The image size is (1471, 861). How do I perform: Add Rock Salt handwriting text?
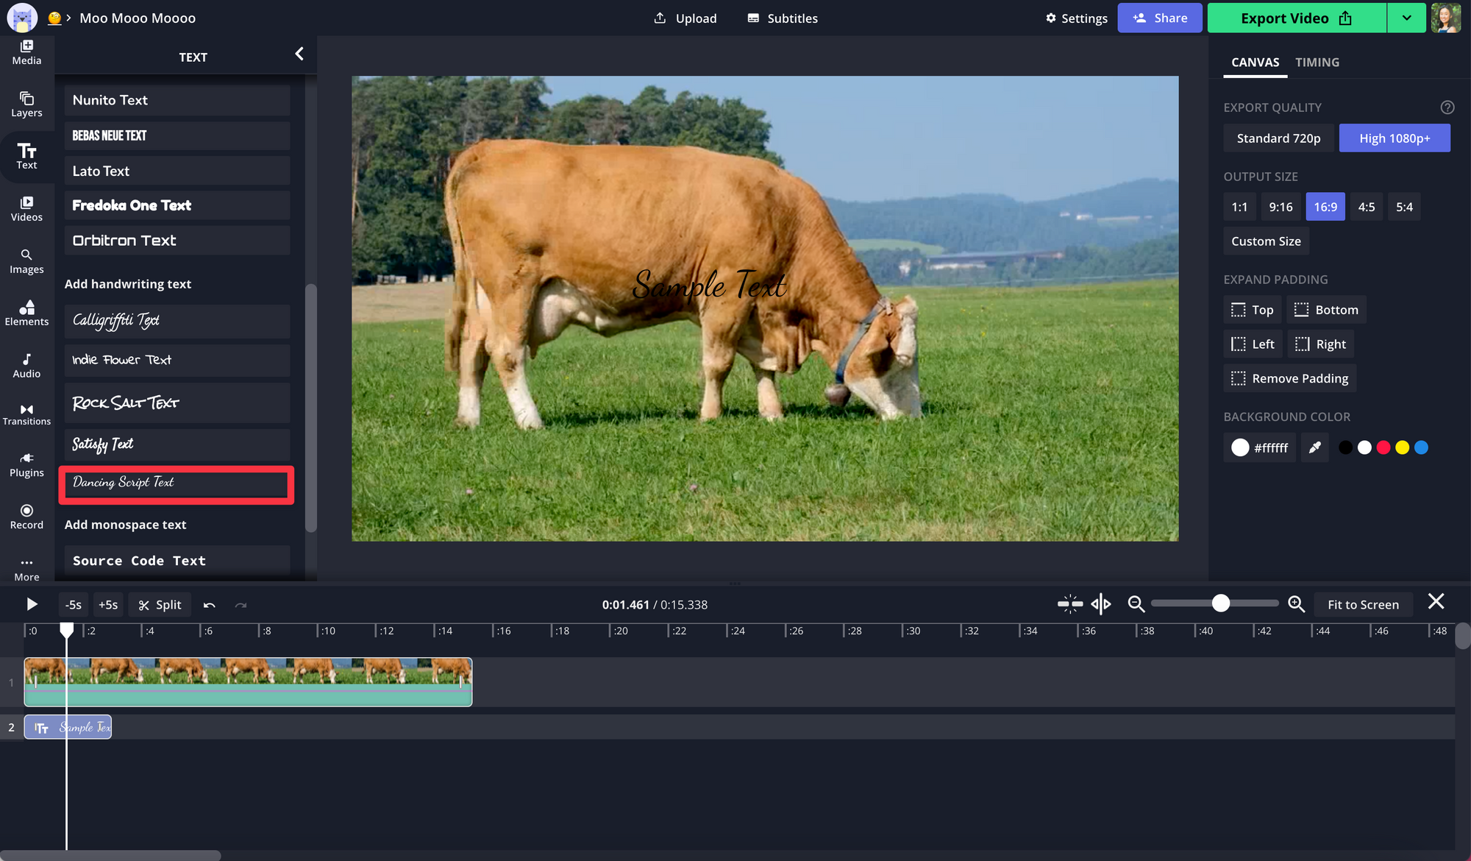tap(177, 403)
